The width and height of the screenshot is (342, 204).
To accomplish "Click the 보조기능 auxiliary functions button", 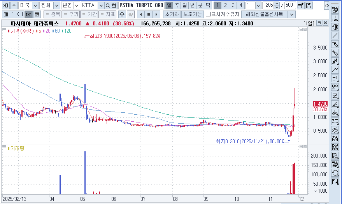I will [x=192, y=14].
